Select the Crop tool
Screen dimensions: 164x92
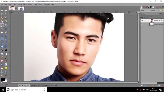click(6, 32)
